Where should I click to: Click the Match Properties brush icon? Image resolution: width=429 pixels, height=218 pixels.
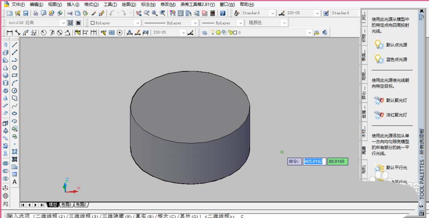(94, 13)
